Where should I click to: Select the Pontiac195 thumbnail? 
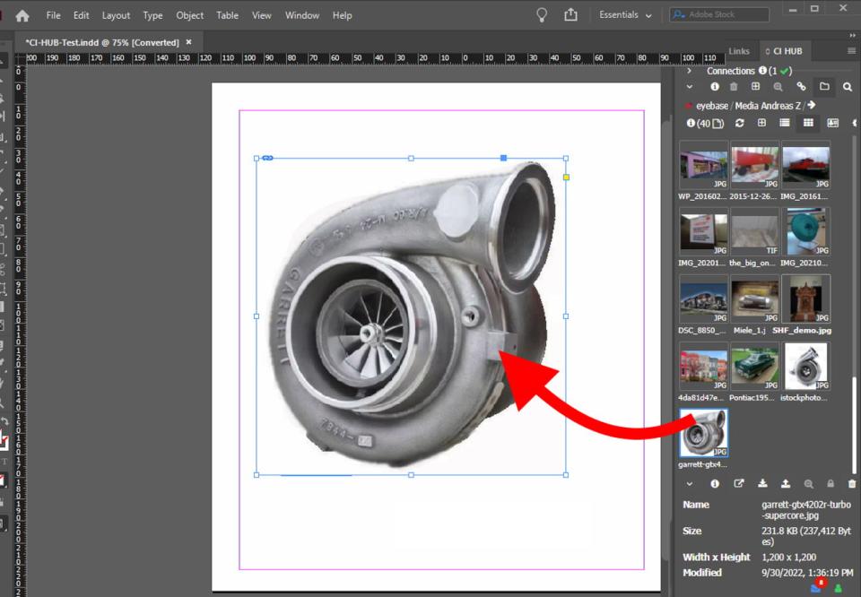click(754, 366)
